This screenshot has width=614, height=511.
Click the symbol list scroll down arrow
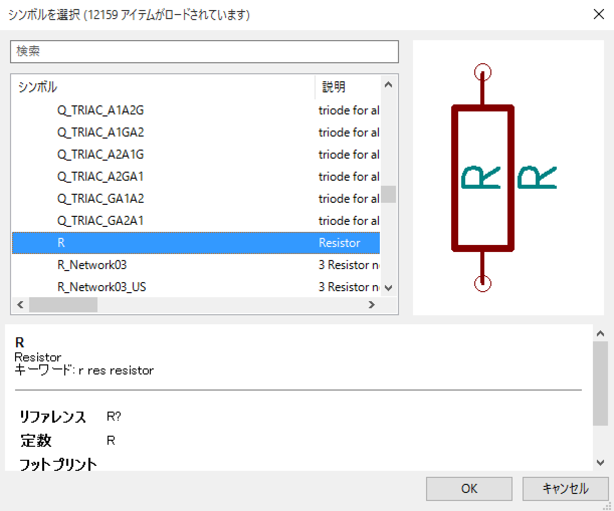(x=388, y=288)
